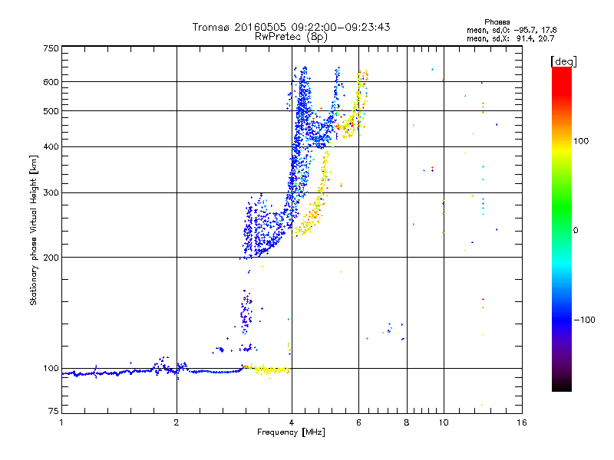Click the x-axis tick label '16'
614x460 pixels.
(x=522, y=422)
